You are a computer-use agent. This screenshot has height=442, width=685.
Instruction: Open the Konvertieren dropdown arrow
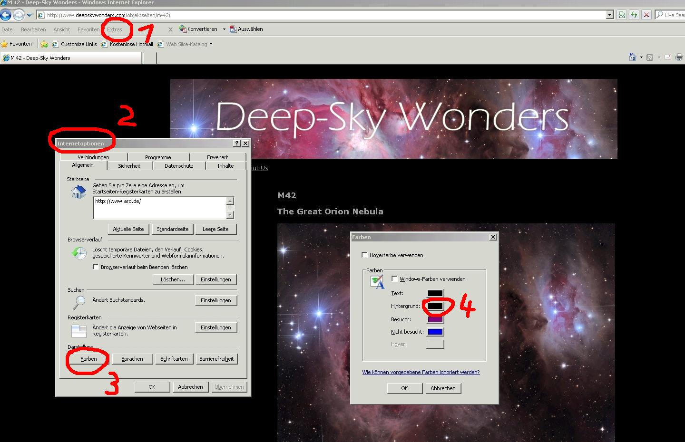224,29
